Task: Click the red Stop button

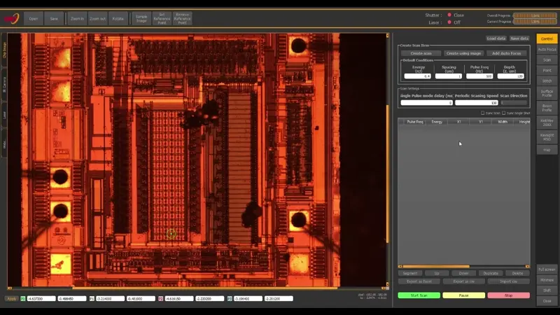Action: pos(508,295)
